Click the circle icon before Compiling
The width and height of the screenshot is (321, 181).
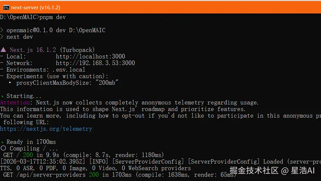(3, 148)
